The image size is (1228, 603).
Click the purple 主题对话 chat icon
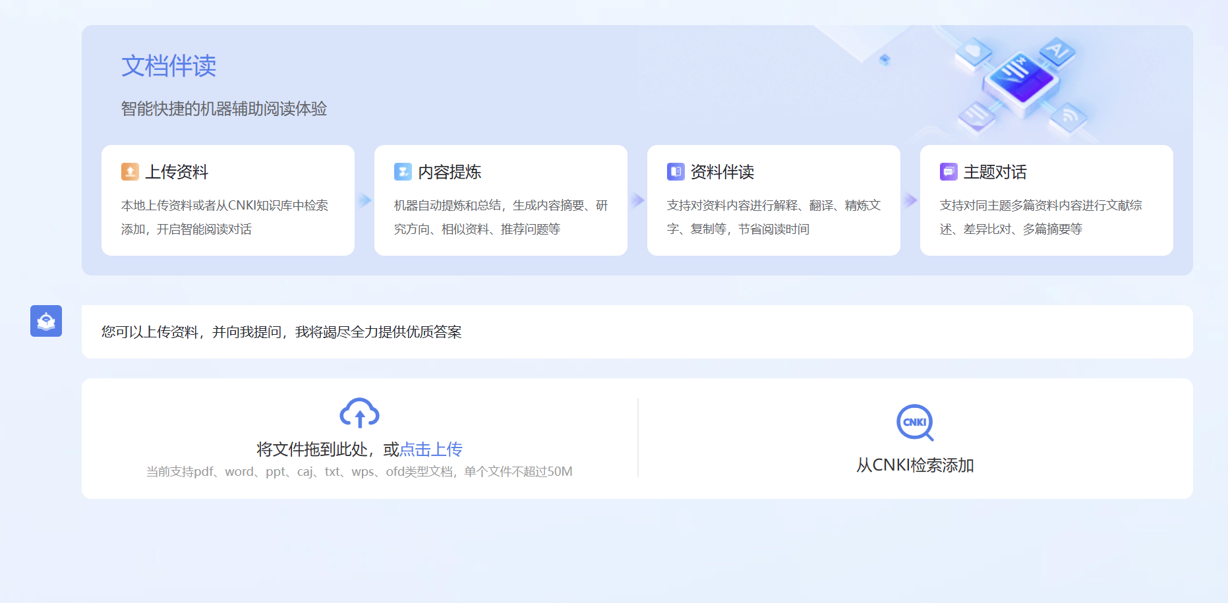(x=948, y=171)
